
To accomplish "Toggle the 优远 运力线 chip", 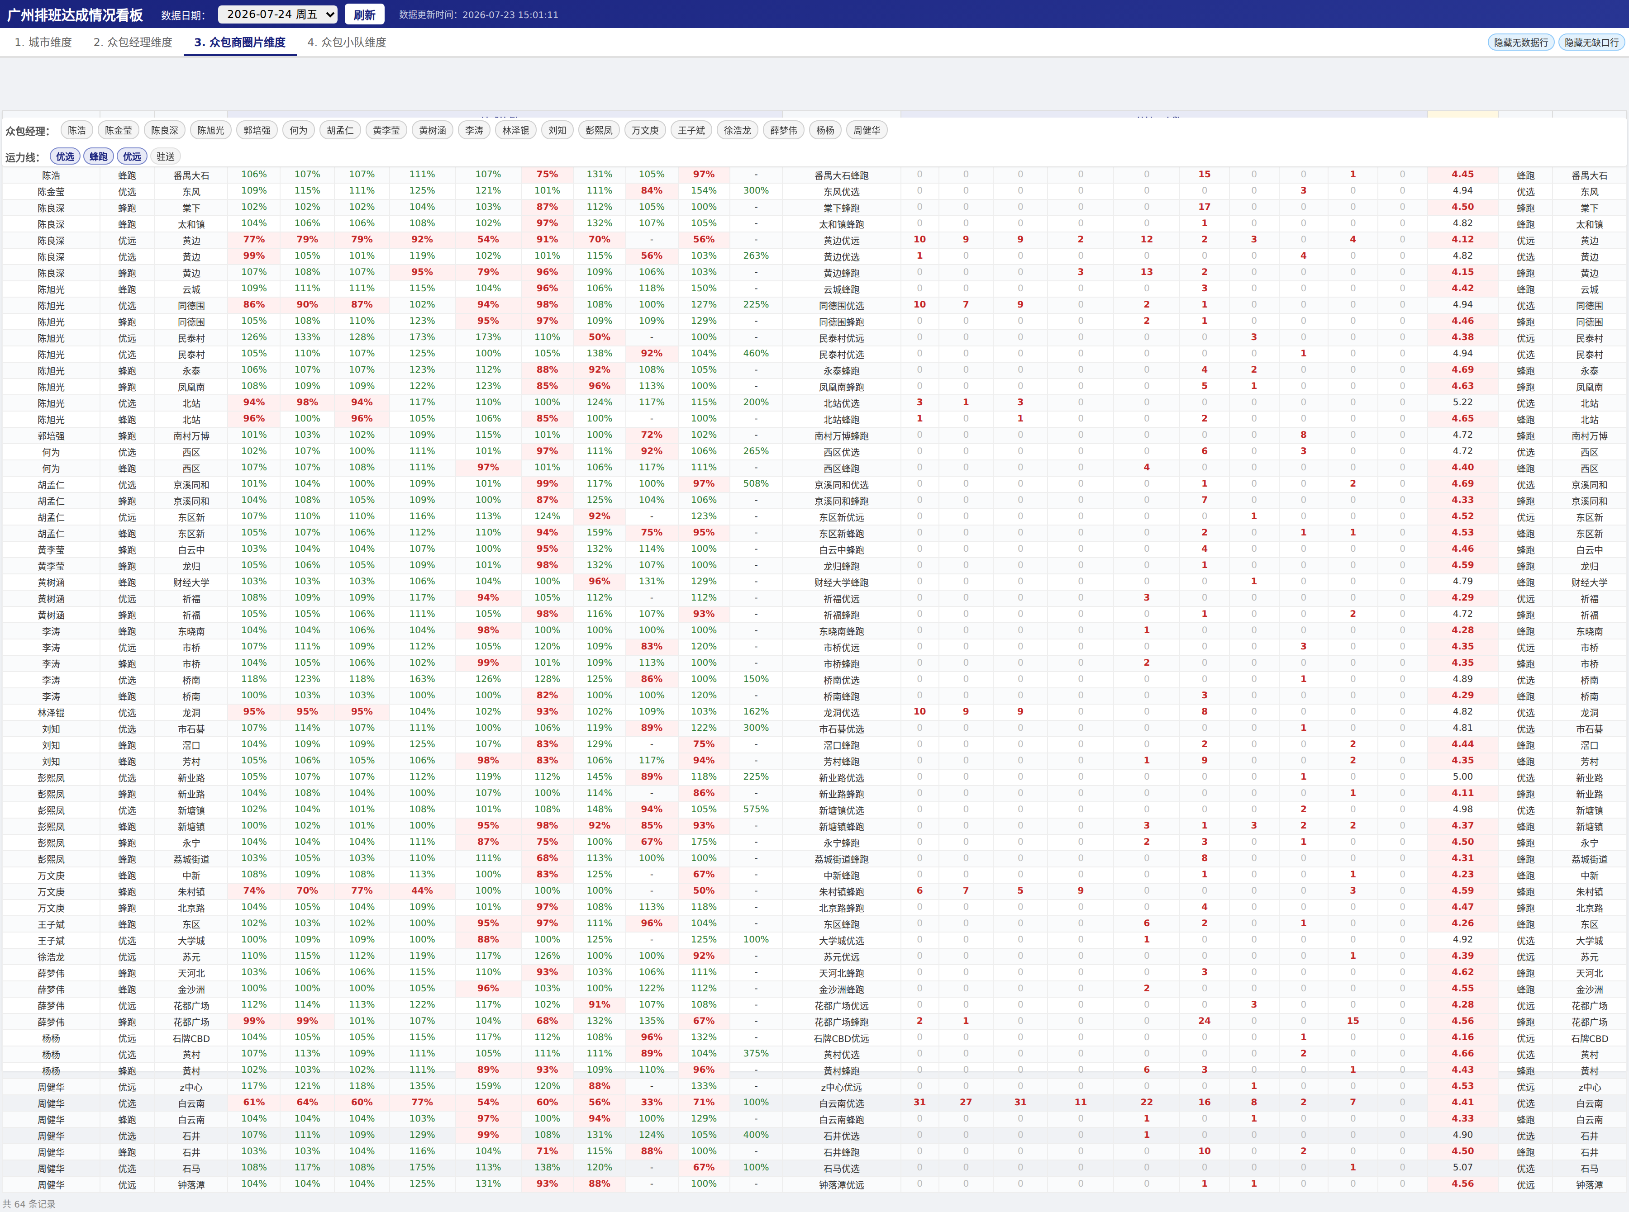I will pyautogui.click(x=132, y=156).
